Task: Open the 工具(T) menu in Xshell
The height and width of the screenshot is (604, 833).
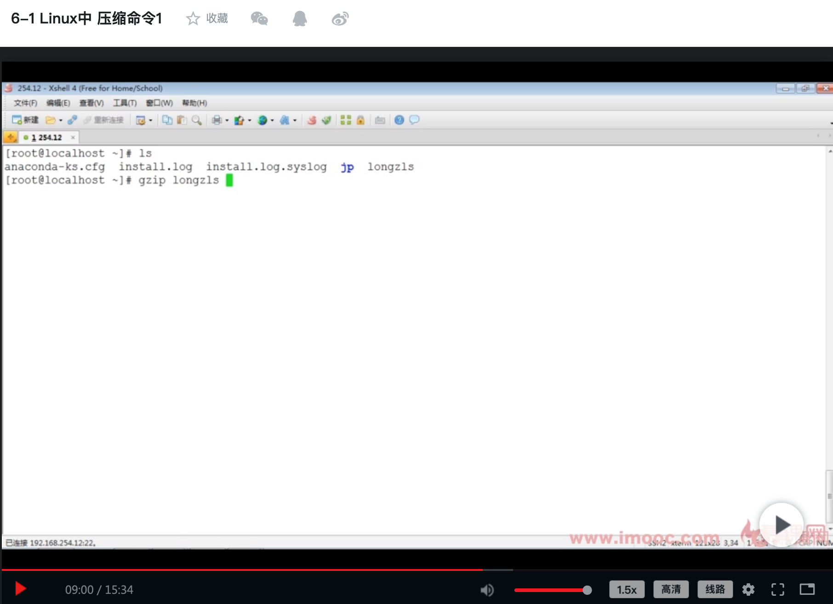Action: point(125,103)
